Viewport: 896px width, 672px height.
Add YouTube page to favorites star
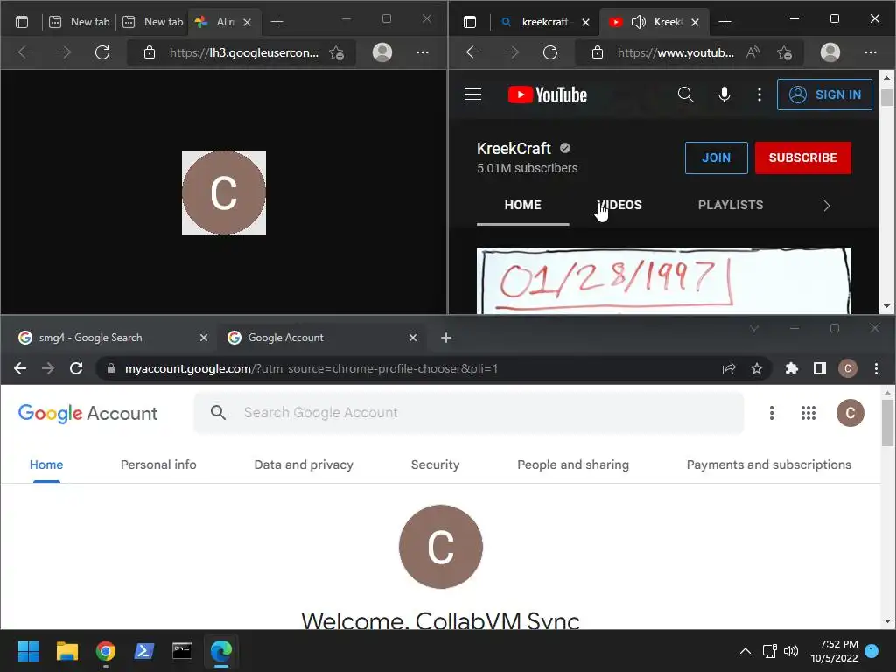point(784,52)
